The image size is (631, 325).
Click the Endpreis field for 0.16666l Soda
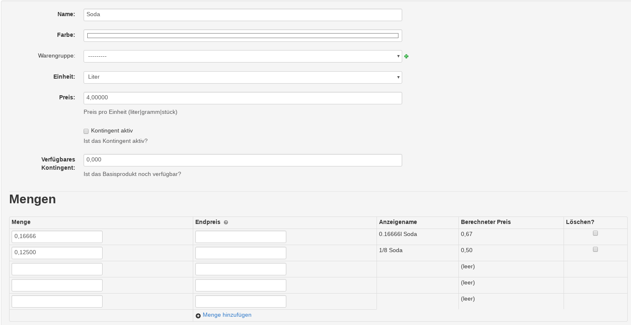click(x=240, y=236)
